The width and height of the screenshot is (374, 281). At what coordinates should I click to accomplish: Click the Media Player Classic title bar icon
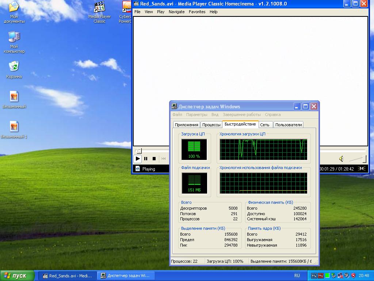coord(136,4)
